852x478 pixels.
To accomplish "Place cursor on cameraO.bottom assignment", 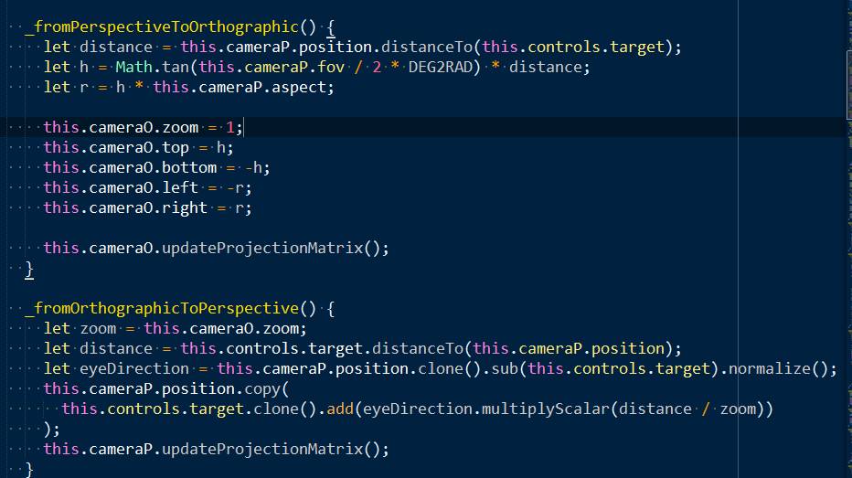I will [156, 168].
